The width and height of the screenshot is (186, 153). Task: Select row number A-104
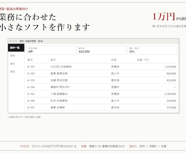tap(31, 87)
